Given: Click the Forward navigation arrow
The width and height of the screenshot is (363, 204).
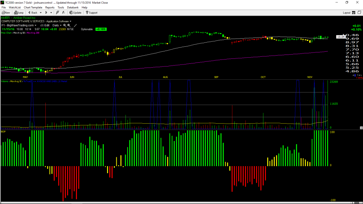Looking at the screenshot, I should coord(46,13).
